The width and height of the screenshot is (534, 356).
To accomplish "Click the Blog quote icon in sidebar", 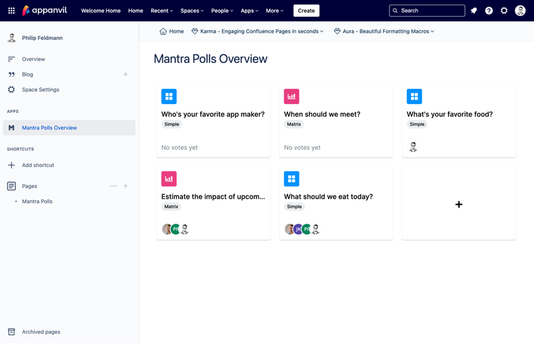I will tap(11, 74).
